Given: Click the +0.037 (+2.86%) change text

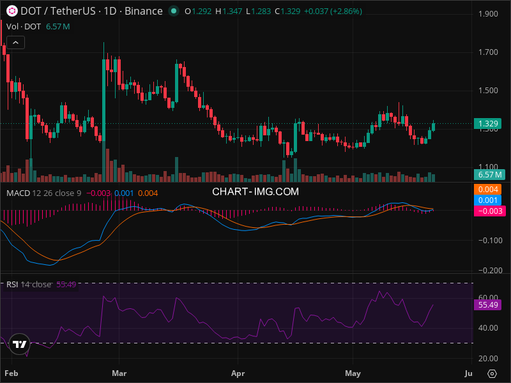Looking at the screenshot, I should point(333,11).
